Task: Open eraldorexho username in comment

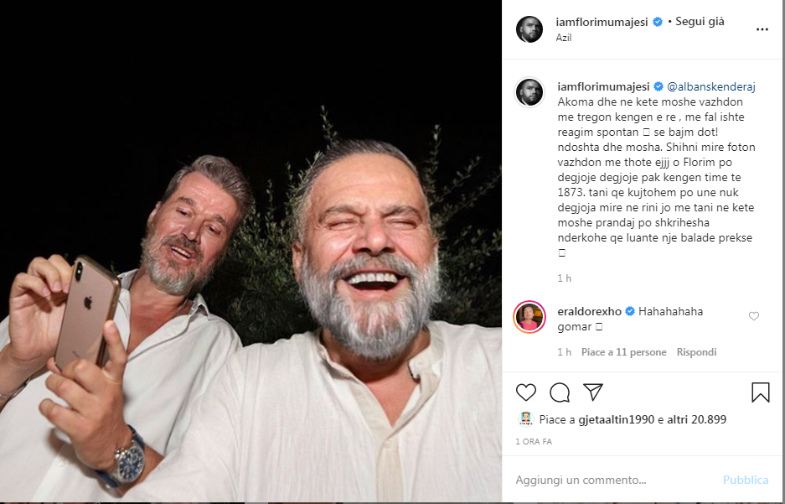Action: [x=588, y=311]
